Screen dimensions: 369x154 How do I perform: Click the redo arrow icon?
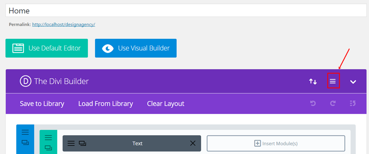pyautogui.click(x=333, y=104)
